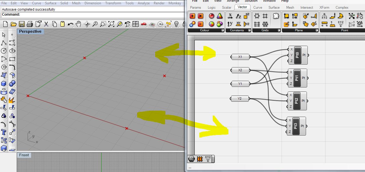Select the Pan hand tool
The image size is (365, 172).
coord(78,24)
